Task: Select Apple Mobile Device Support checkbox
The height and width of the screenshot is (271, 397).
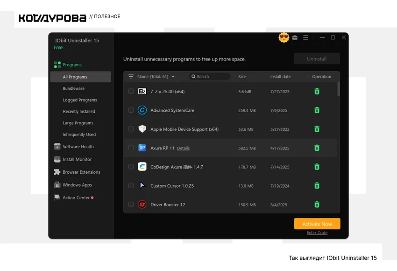Action: (131, 129)
